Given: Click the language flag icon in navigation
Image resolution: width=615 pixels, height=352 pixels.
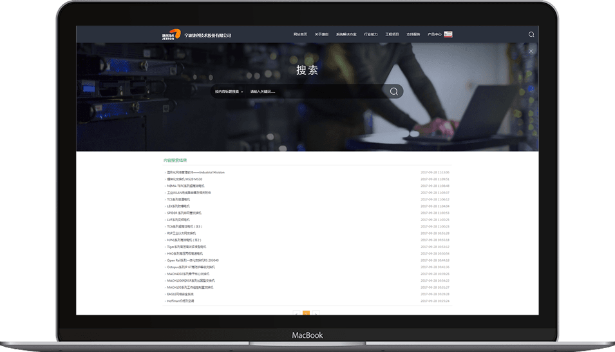Looking at the screenshot, I should coord(448,34).
